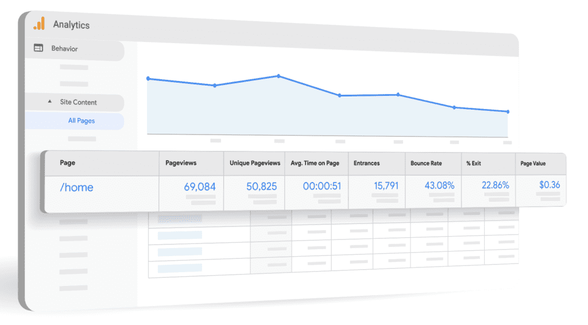Sort table by Entrances column
588x325 pixels.
tap(366, 163)
